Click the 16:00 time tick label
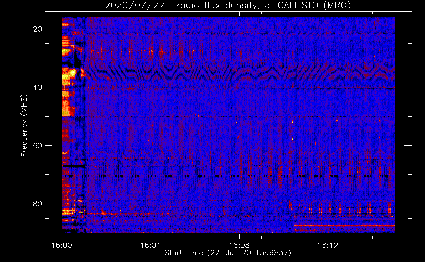The width and height of the screenshot is (425, 262). [x=62, y=245]
